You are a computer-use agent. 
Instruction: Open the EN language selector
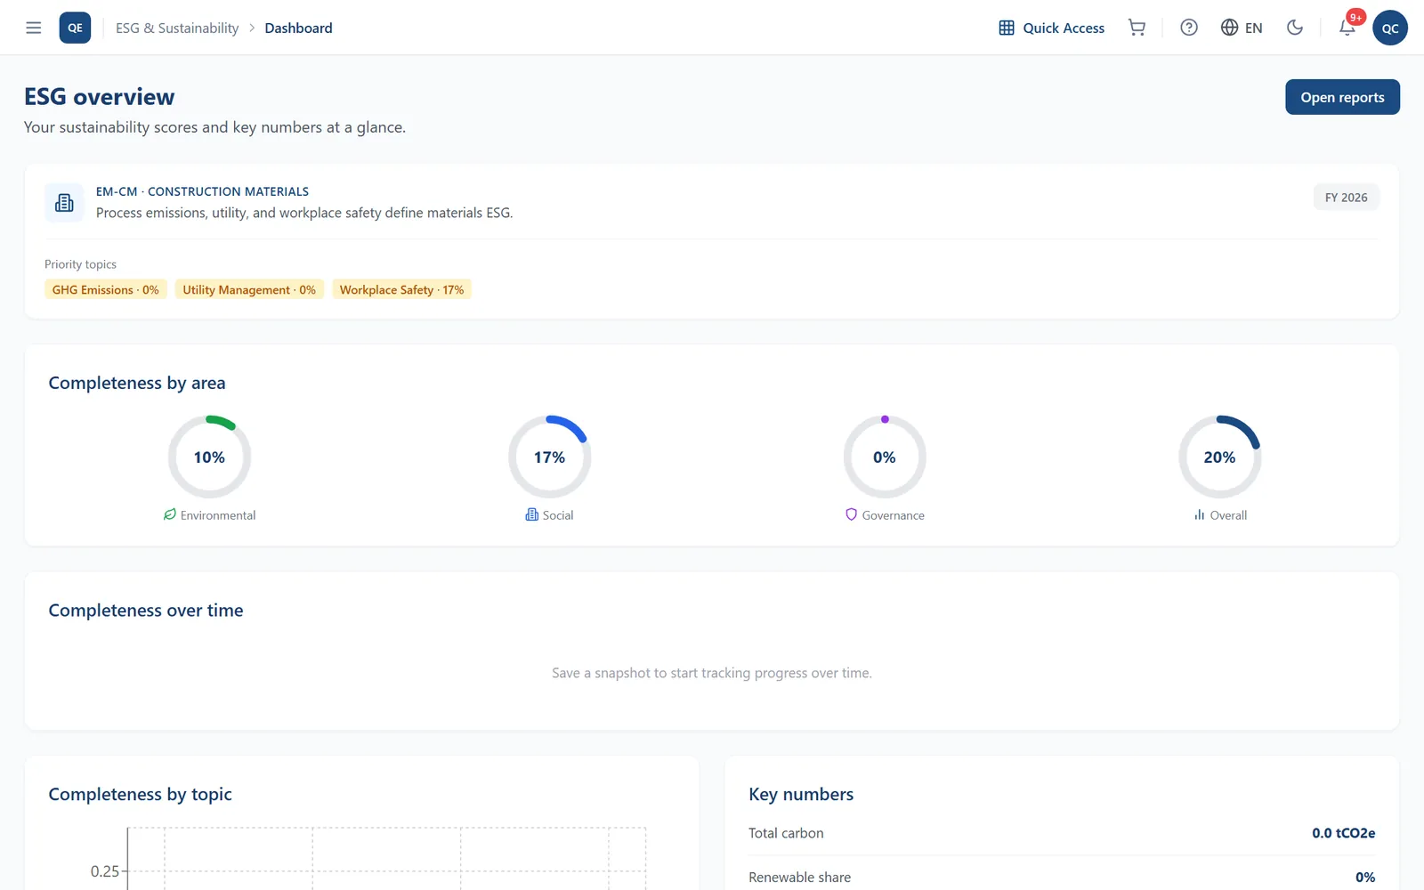[x=1242, y=28]
